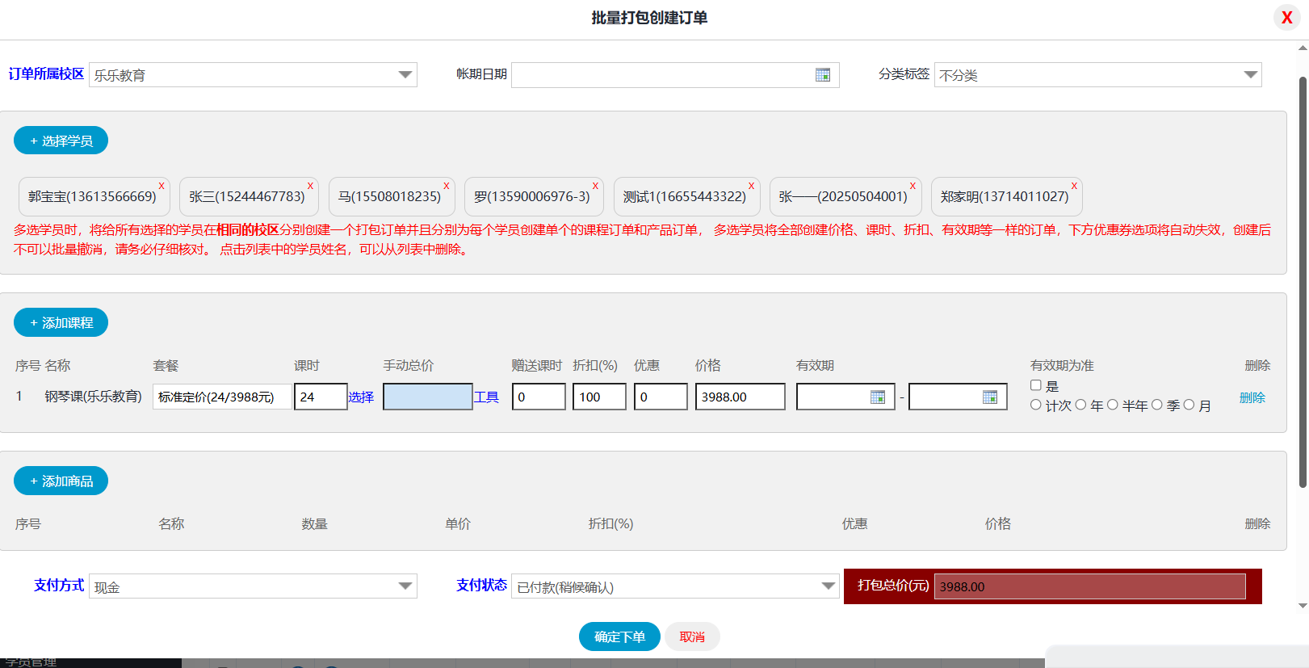Open the 支付状态 dropdown showing 已付款(稍候确认)
Screen dimensions: 1309x668
(x=675, y=586)
